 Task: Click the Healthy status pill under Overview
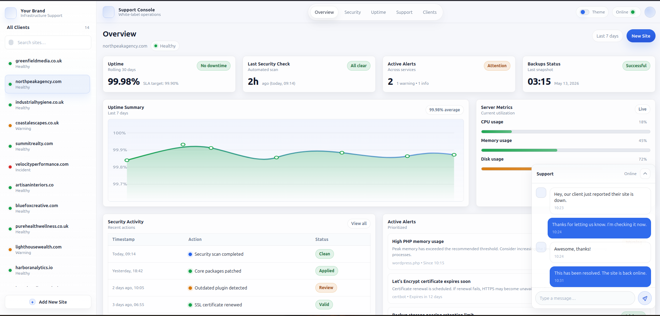point(165,46)
